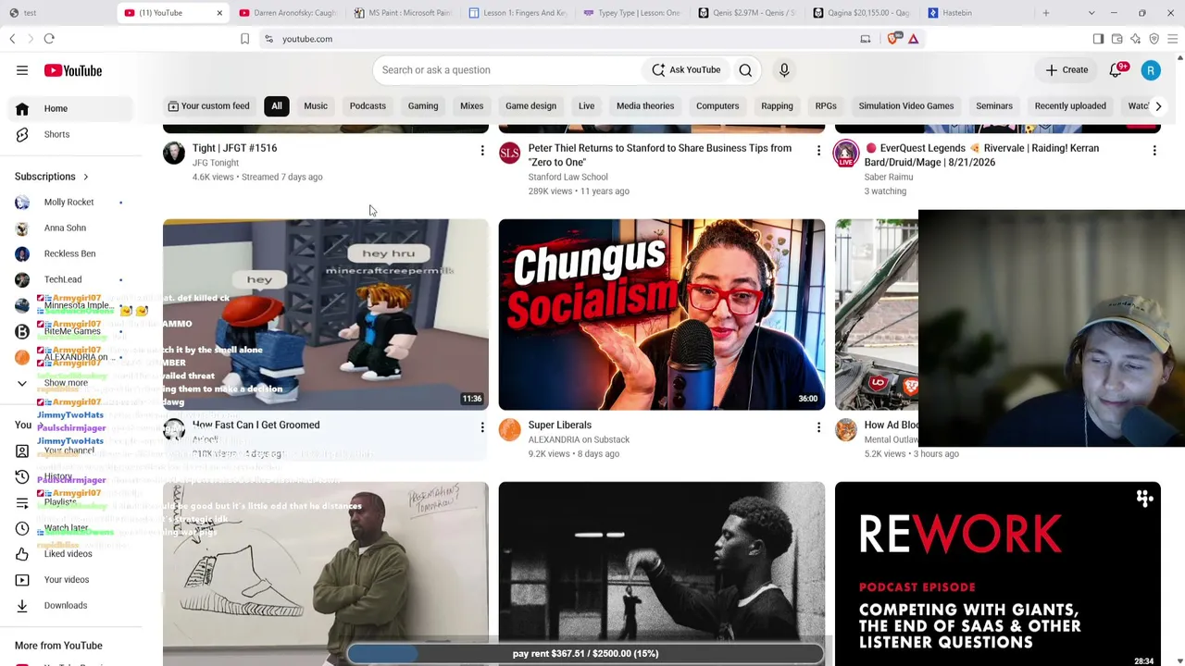
Task: Open the Reckless Ben subscription
Action: 69,254
